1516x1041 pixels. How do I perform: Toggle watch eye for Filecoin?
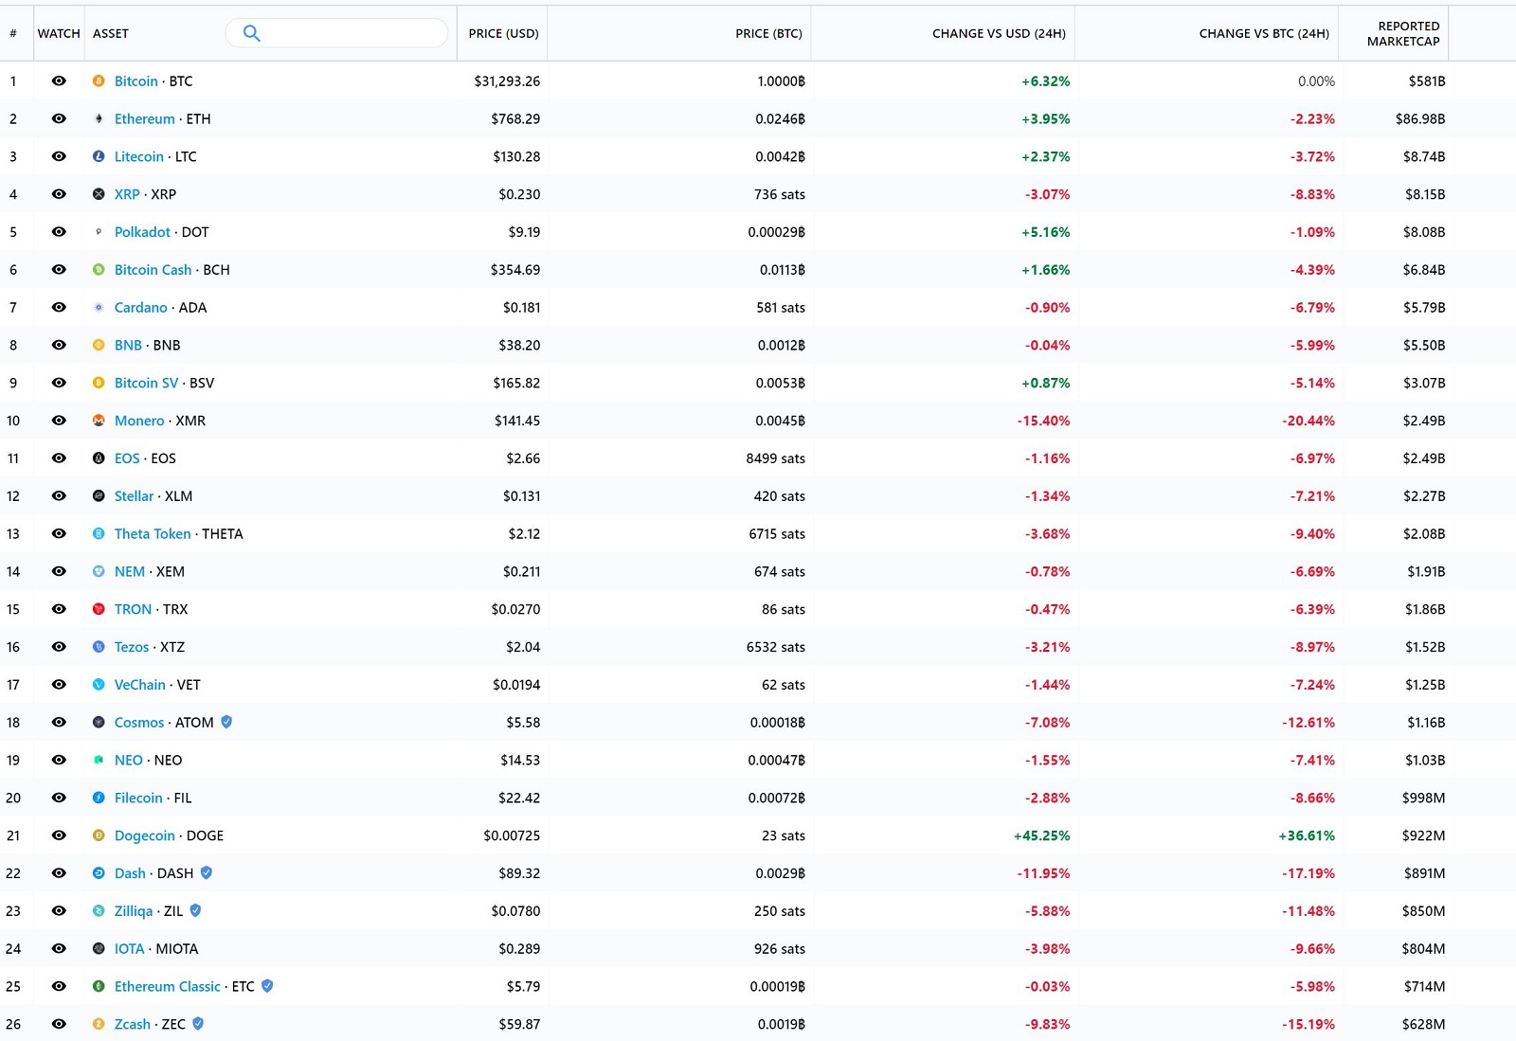click(x=59, y=798)
